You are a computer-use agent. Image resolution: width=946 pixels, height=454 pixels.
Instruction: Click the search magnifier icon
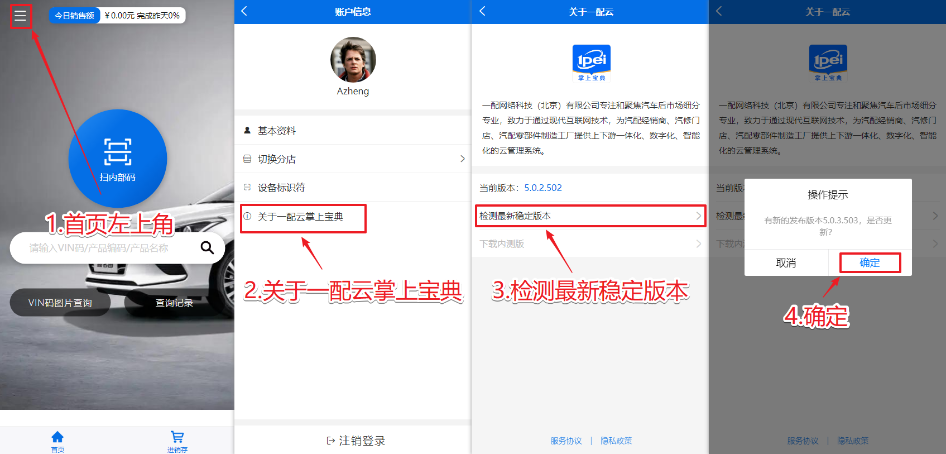[x=207, y=247]
